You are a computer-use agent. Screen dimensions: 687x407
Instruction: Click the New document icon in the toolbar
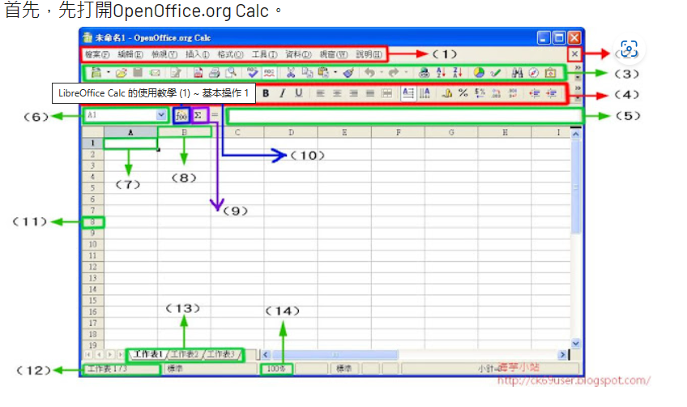pos(96,73)
